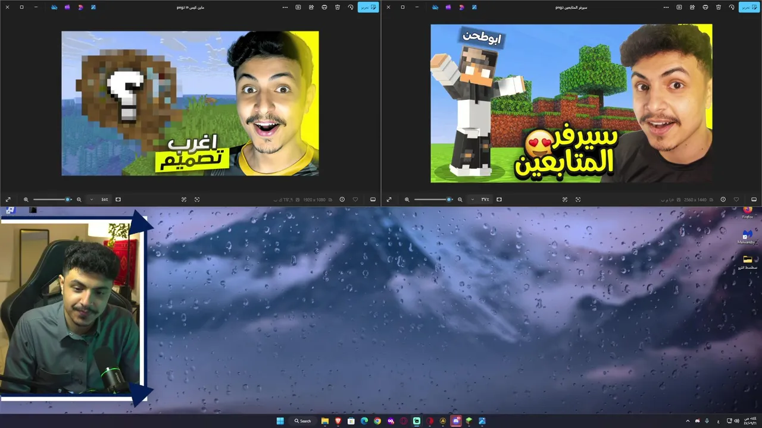Open the Malwarebytes desktop shortcut

pos(747,237)
